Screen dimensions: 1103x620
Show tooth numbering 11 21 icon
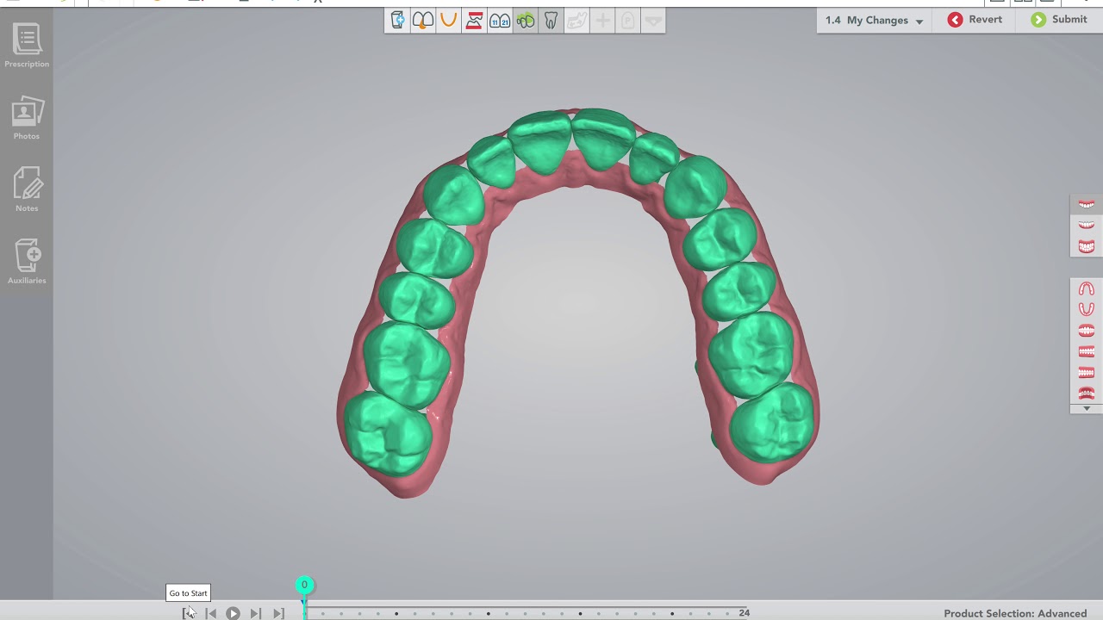tap(500, 21)
